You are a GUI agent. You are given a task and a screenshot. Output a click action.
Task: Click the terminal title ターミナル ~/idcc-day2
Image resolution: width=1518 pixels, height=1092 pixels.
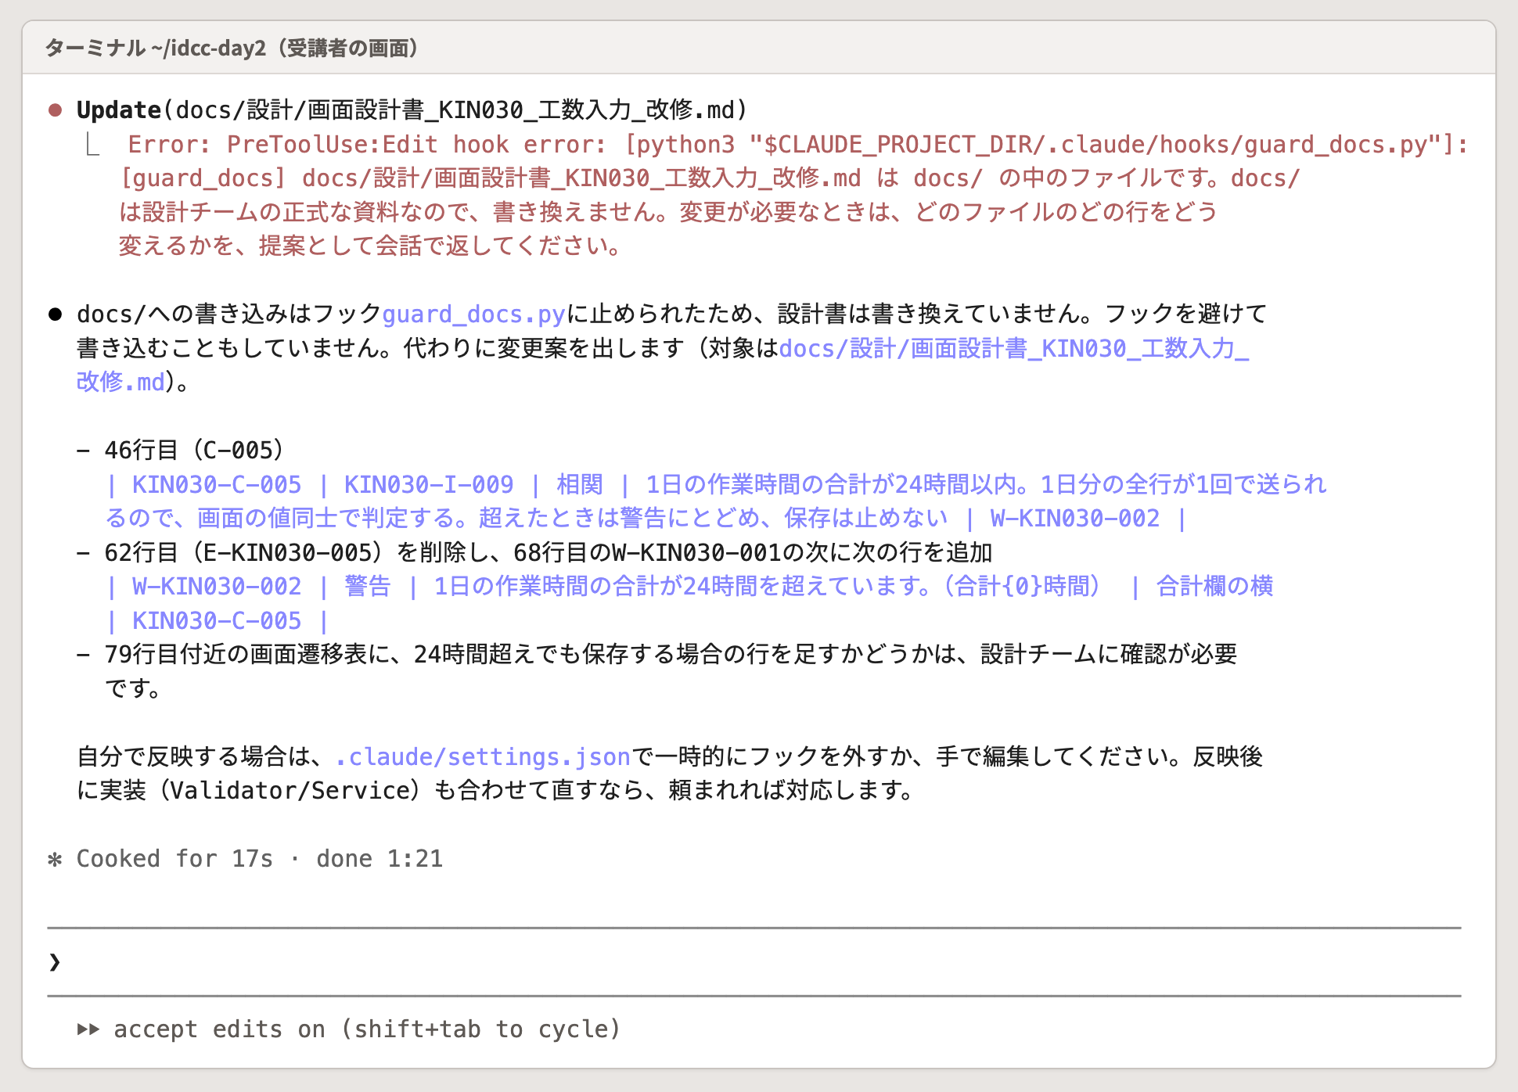(232, 48)
